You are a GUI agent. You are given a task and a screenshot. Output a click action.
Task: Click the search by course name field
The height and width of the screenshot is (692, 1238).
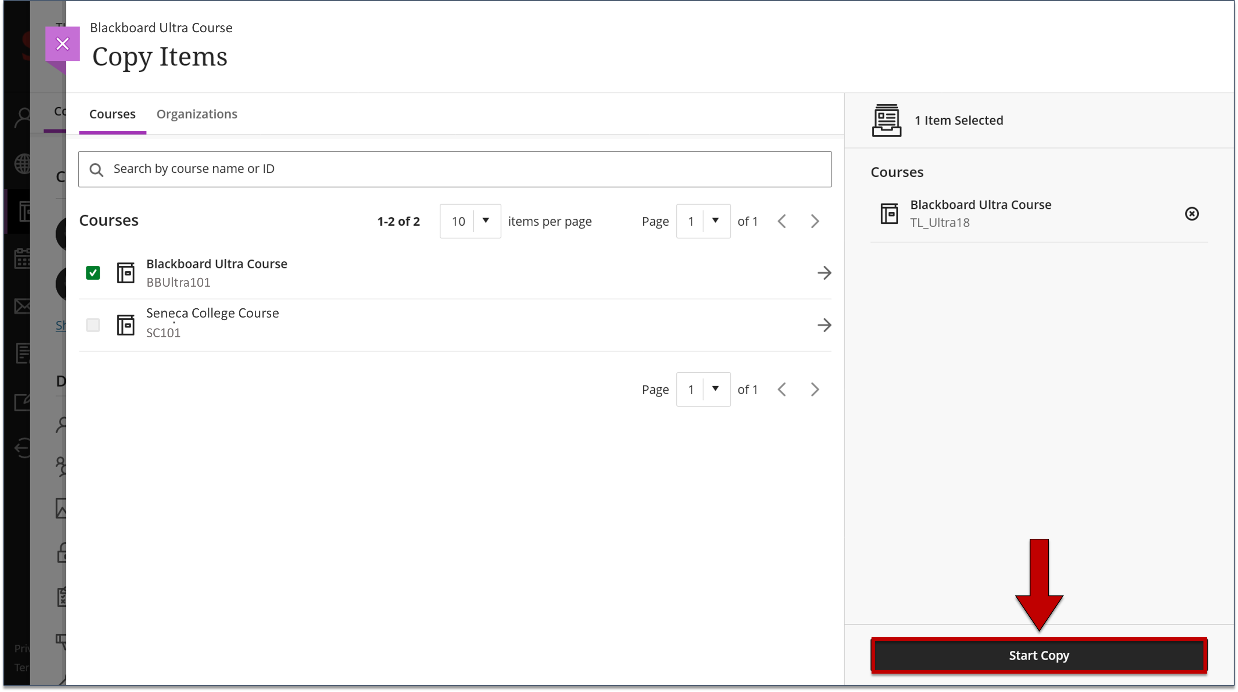tap(455, 169)
